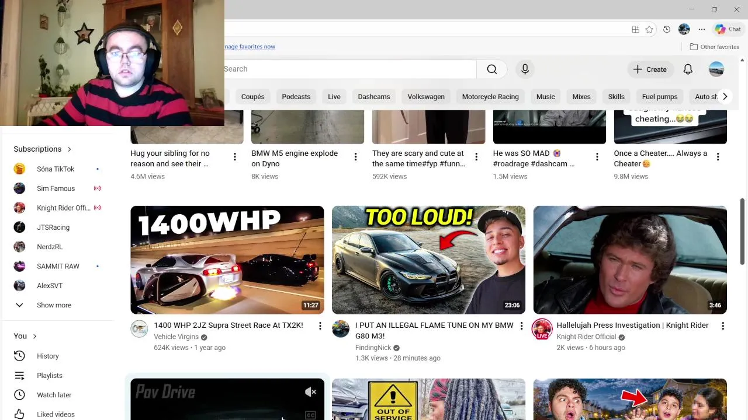Open Vehicle Virgins channel avatar
Image resolution: width=748 pixels, height=420 pixels.
tap(139, 328)
